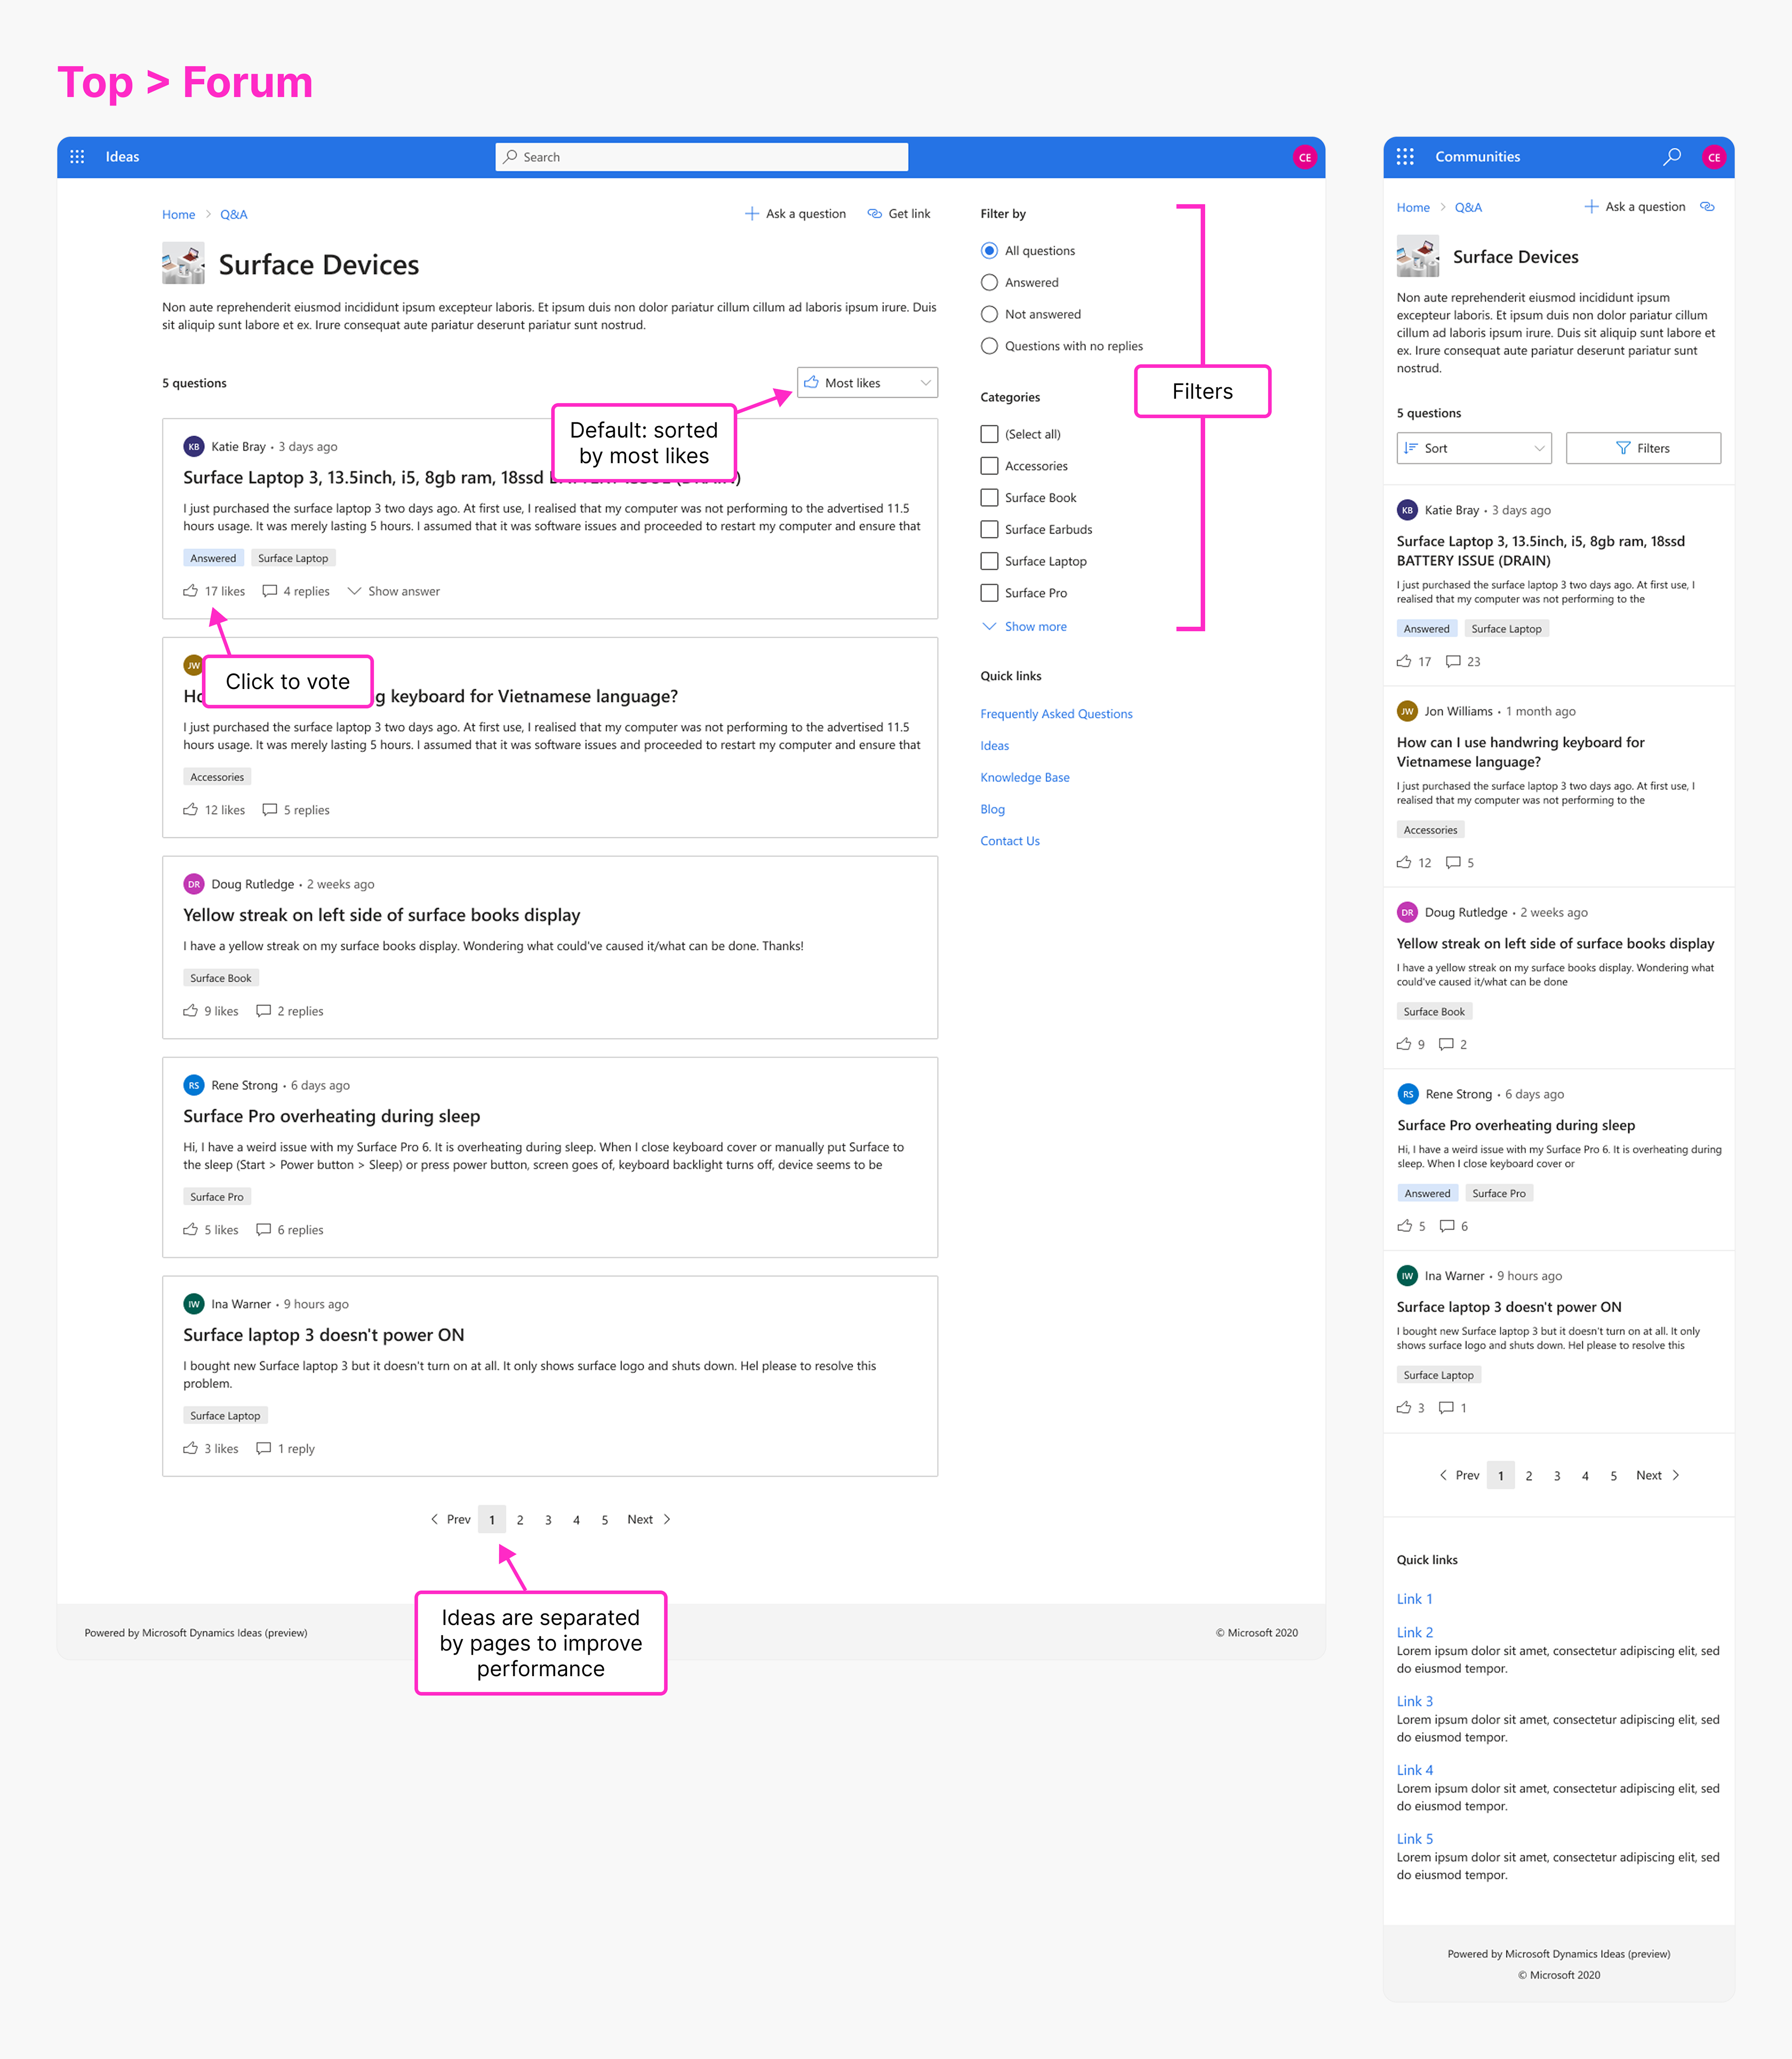Check the Surface Earbuds category checkbox
Screen dimensions: 1792x2059
click(989, 530)
